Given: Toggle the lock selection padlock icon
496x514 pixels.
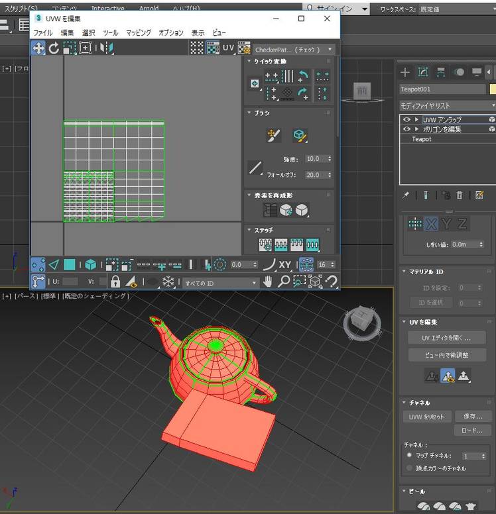Looking at the screenshot, I should coord(115,282).
